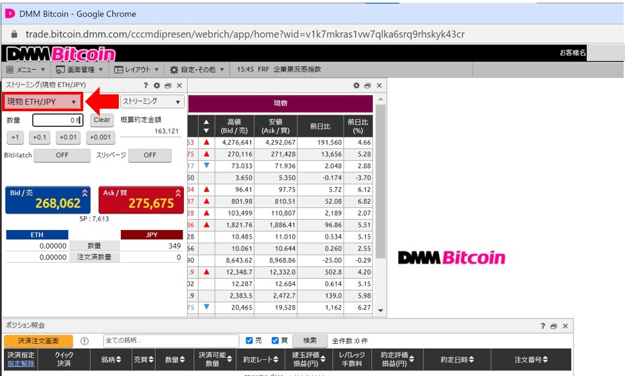
Task: Open the 設定・その他 menu
Action: (197, 70)
